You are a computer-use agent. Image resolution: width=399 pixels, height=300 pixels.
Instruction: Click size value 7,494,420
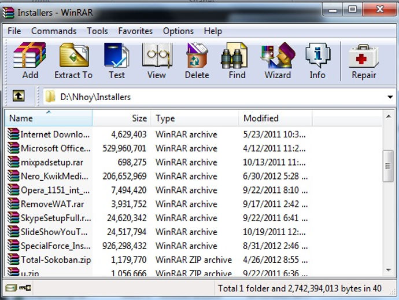[x=129, y=190]
